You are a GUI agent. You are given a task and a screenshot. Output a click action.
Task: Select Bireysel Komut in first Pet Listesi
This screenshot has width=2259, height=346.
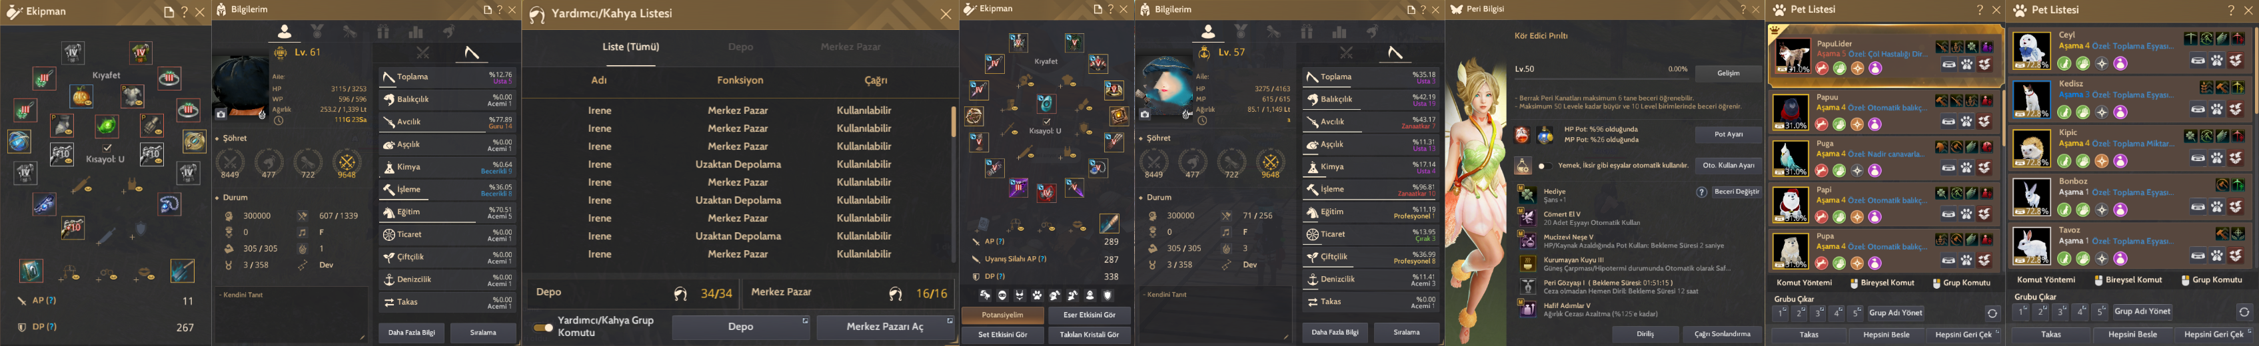[x=1881, y=283]
